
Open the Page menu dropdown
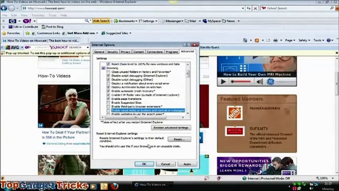point(290,40)
